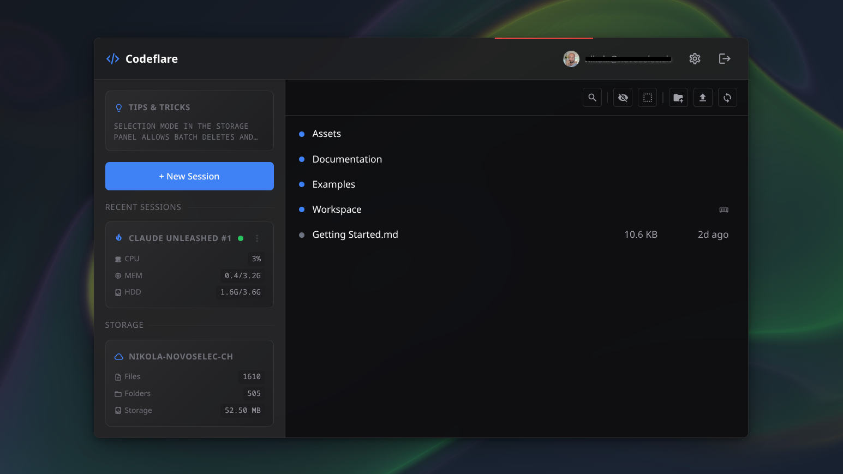
Task: Click the small icon at right of Workspace row
Action: click(x=724, y=210)
